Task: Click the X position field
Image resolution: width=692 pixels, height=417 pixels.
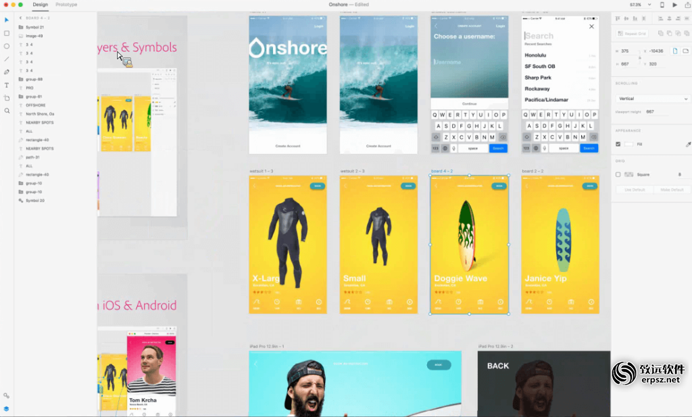Action: click(656, 51)
